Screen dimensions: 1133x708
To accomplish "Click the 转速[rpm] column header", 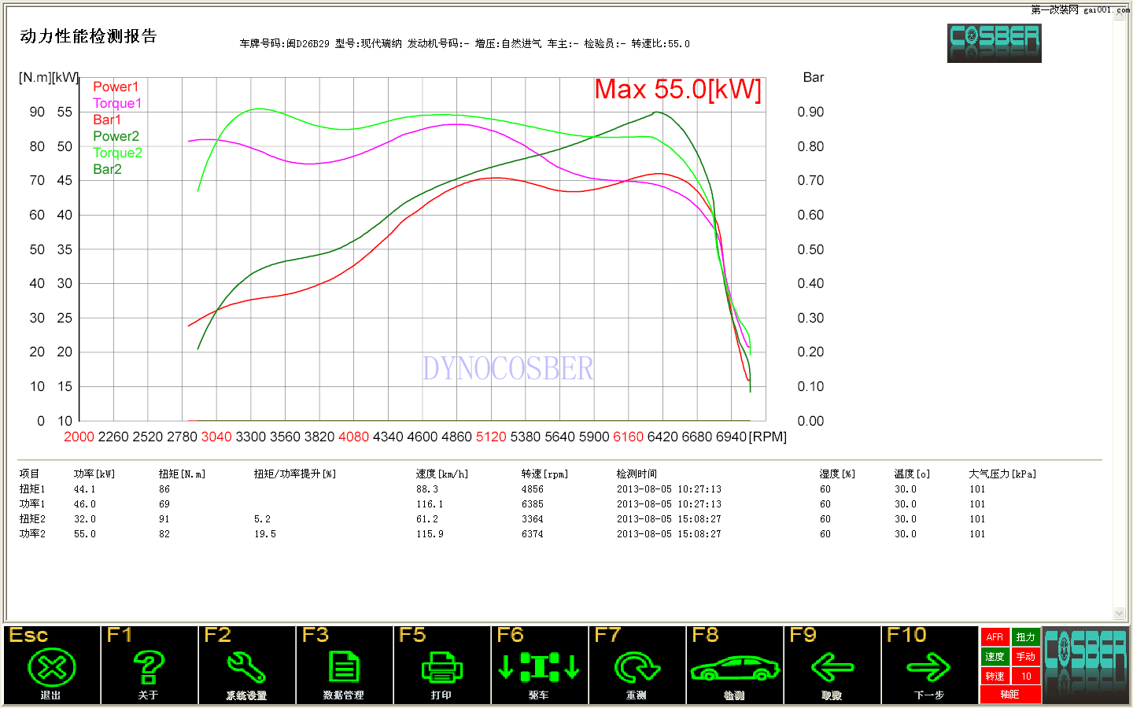I will click(x=544, y=474).
